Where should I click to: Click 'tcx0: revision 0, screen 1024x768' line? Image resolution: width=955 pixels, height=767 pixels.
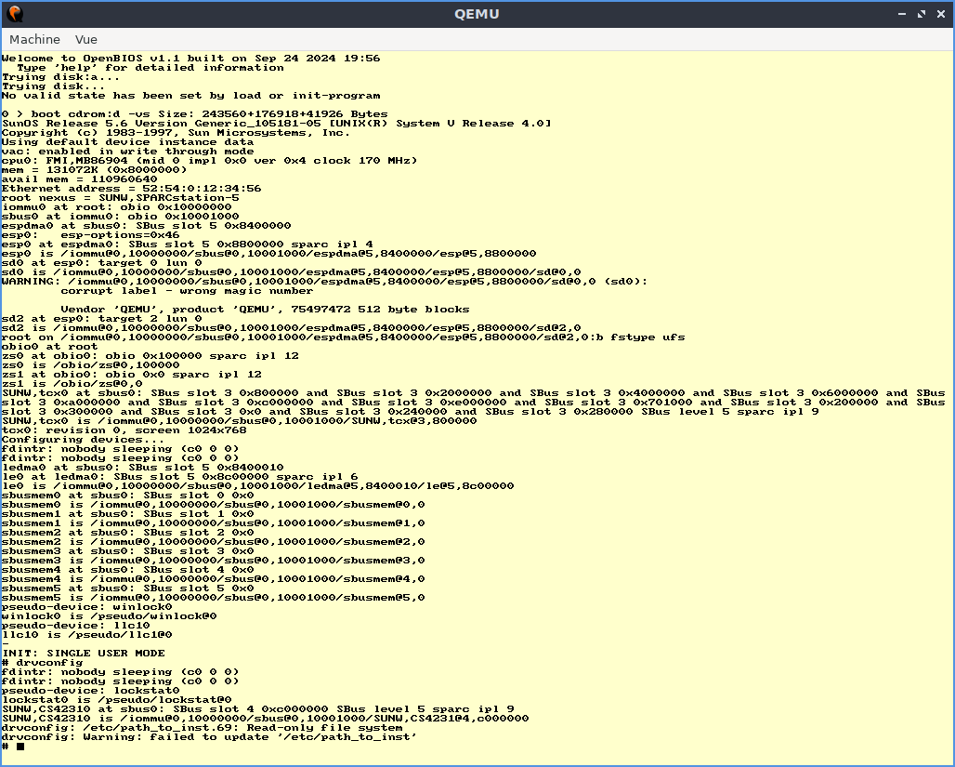pyautogui.click(x=124, y=430)
